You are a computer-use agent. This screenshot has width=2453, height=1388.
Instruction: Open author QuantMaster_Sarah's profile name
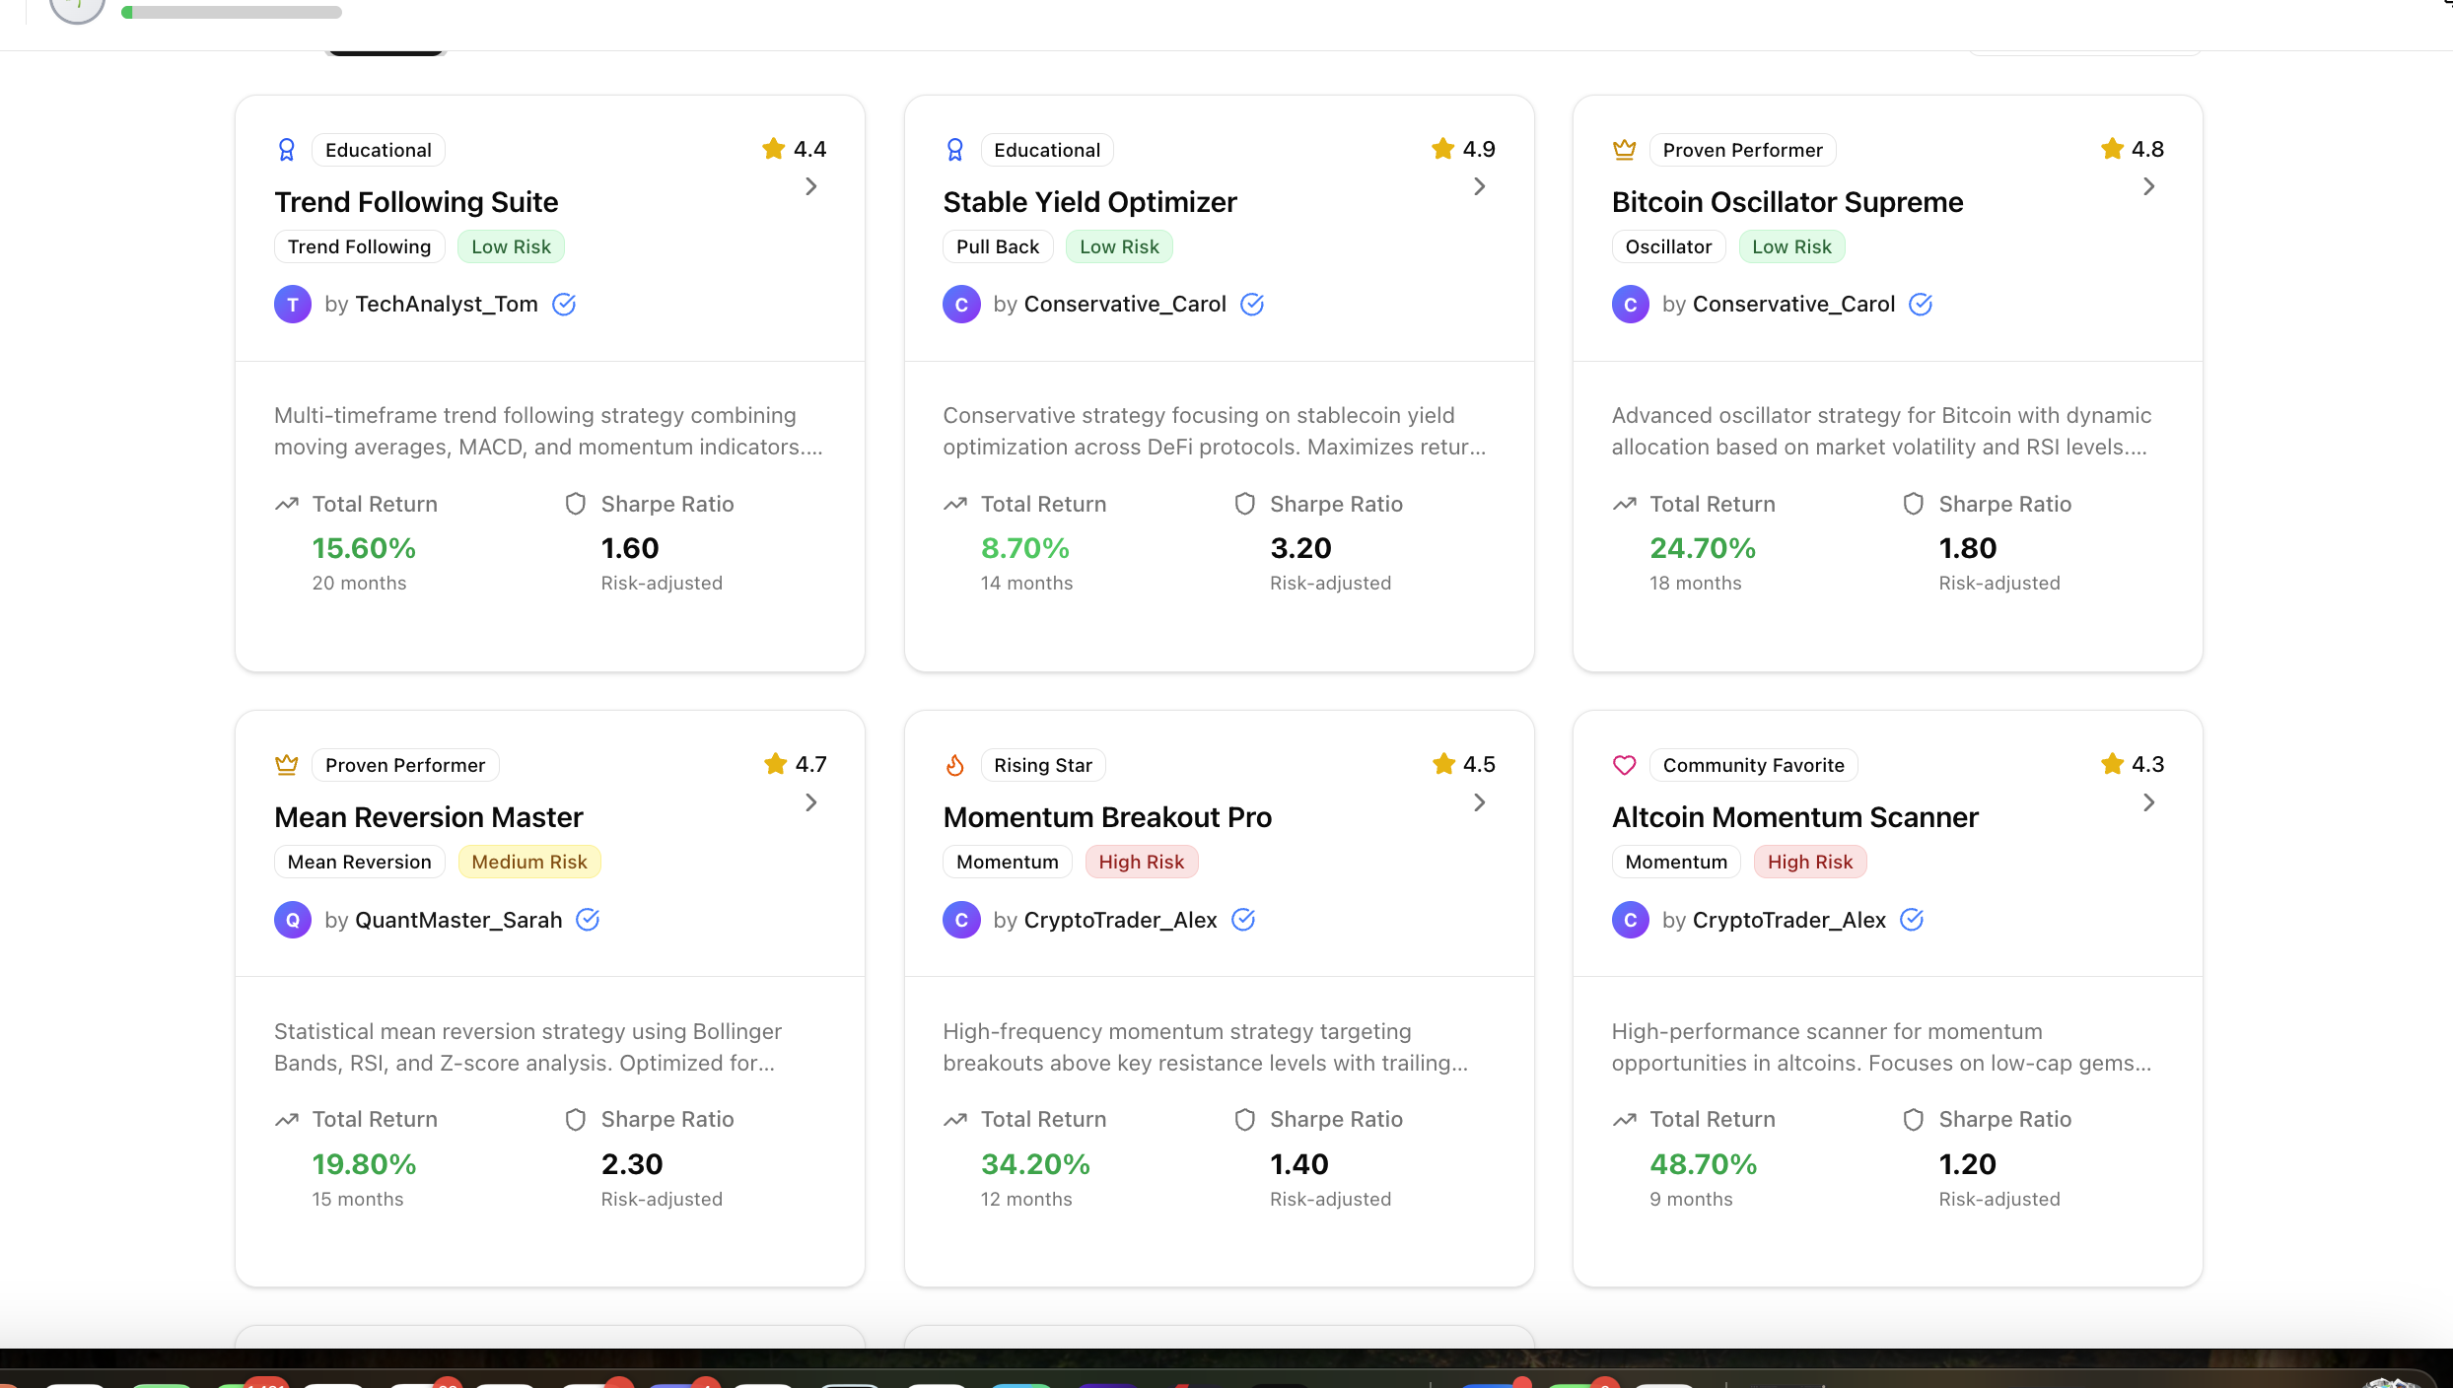click(x=458, y=920)
